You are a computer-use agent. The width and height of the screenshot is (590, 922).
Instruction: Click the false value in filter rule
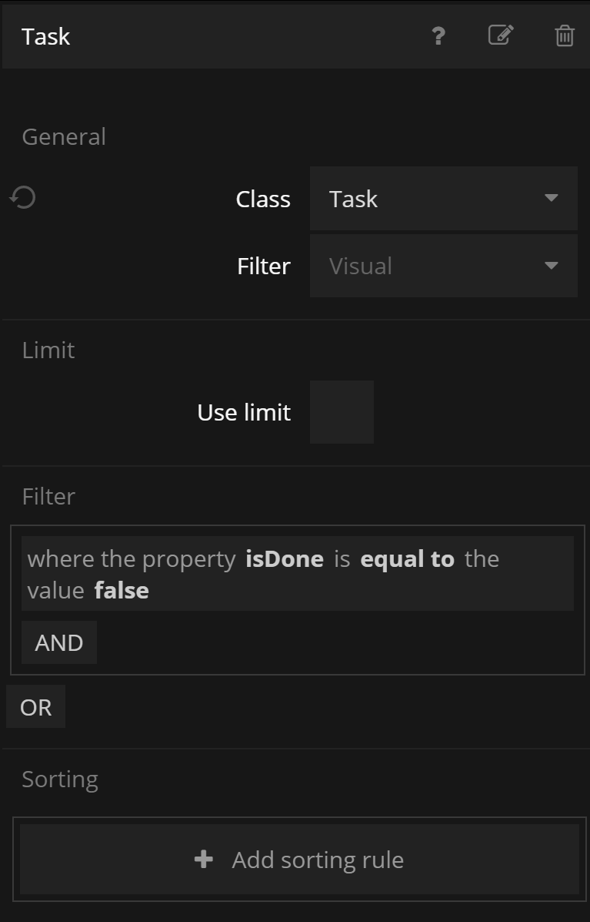pyautogui.click(x=122, y=591)
